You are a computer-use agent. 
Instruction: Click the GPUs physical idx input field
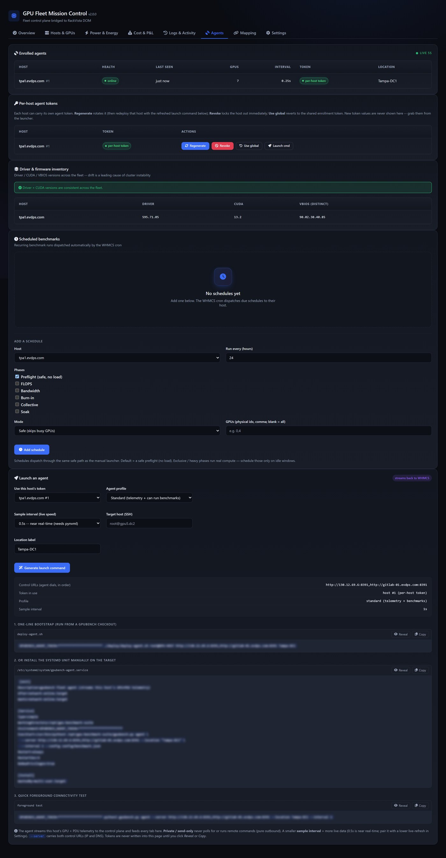[x=329, y=431]
